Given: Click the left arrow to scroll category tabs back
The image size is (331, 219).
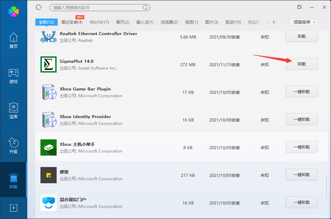Looking at the screenshot, I should click(267, 22).
